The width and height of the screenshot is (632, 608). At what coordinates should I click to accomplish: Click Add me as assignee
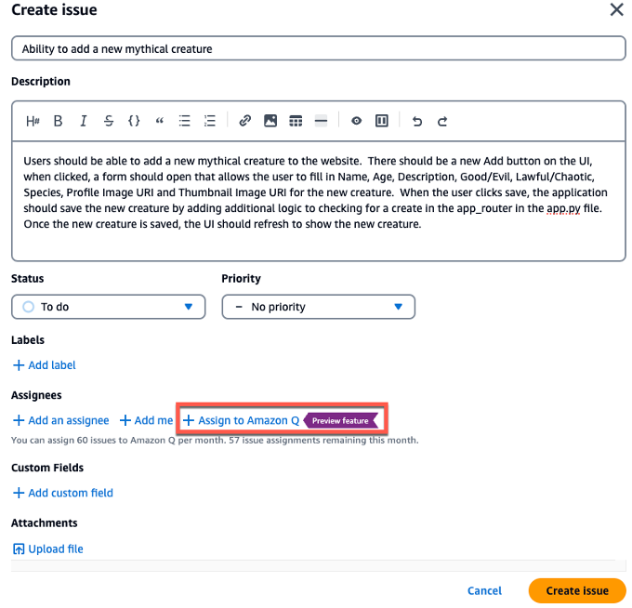coord(146,420)
